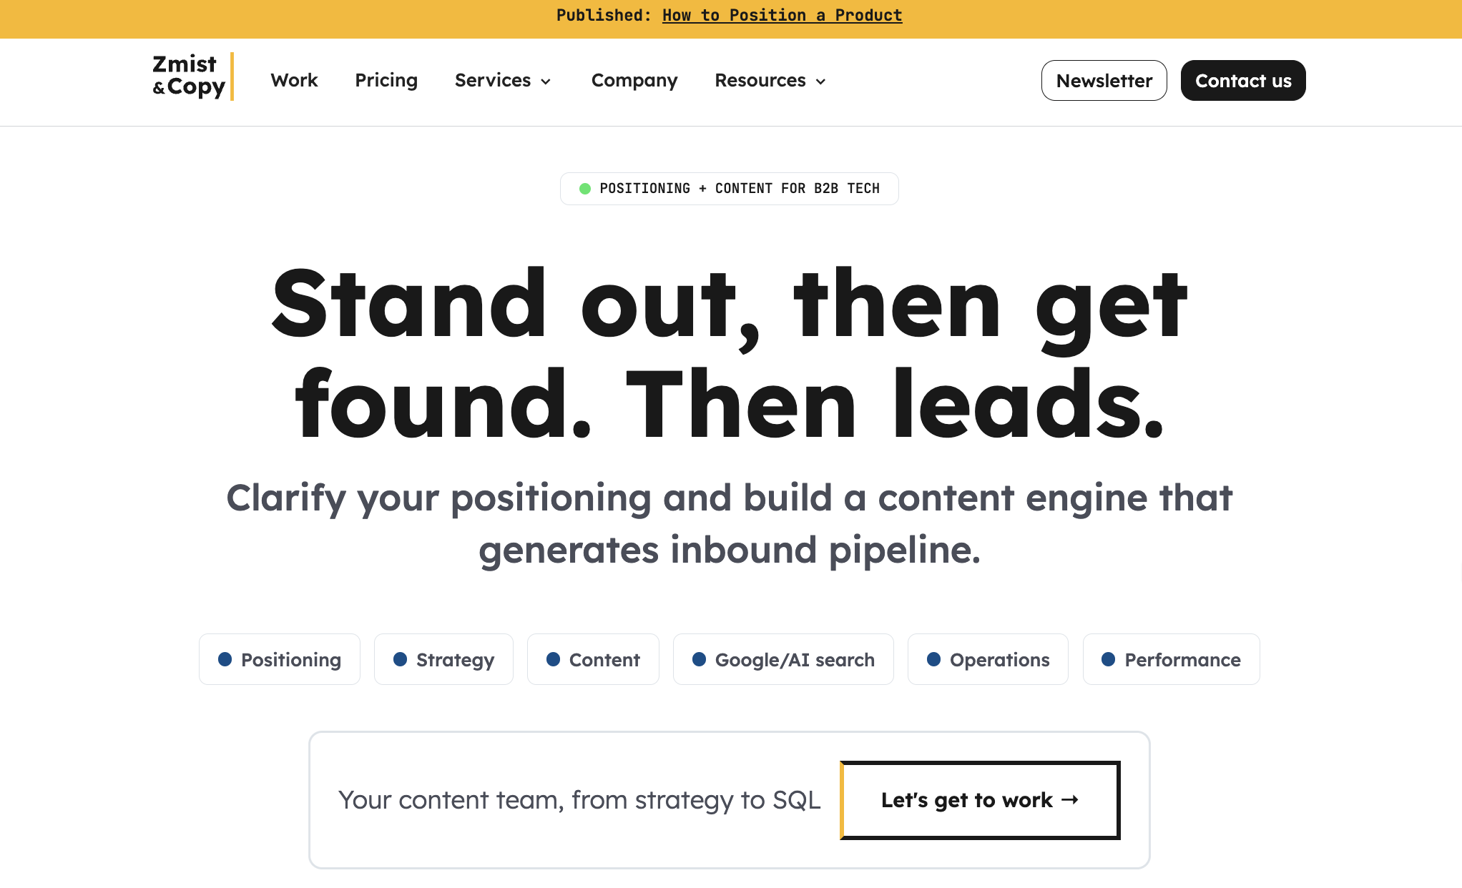The width and height of the screenshot is (1462, 888).
Task: Click the blue dot beside Operations
Action: [x=934, y=659]
